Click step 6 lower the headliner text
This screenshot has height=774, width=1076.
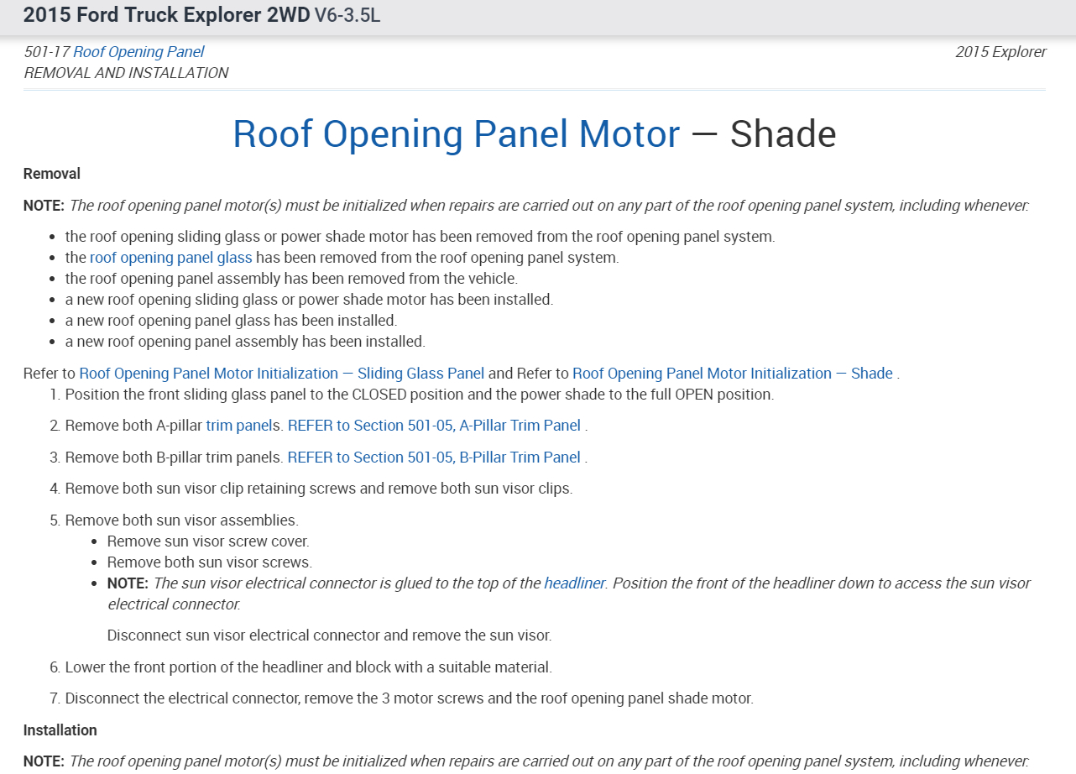point(309,668)
